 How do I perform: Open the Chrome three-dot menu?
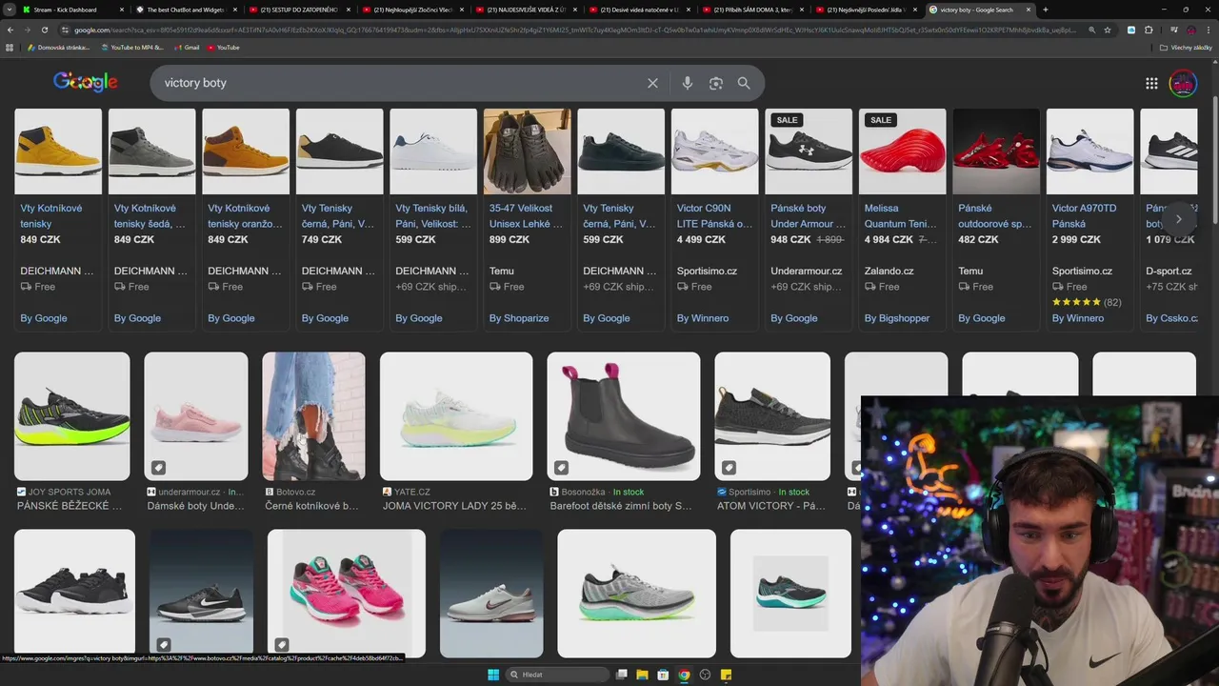click(1208, 30)
